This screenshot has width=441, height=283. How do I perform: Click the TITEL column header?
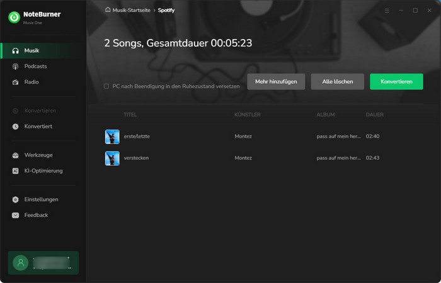pos(130,115)
